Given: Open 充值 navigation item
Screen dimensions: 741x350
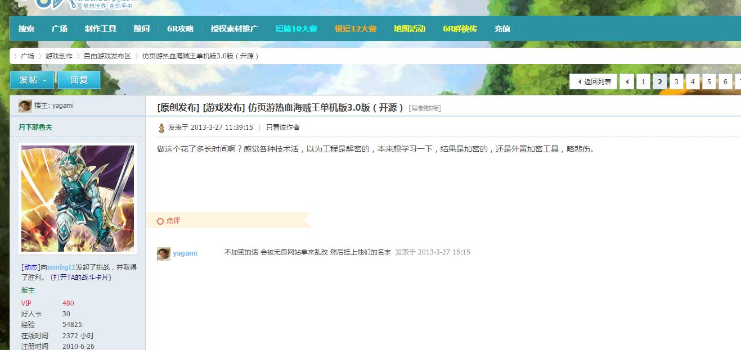Looking at the screenshot, I should coord(502,29).
